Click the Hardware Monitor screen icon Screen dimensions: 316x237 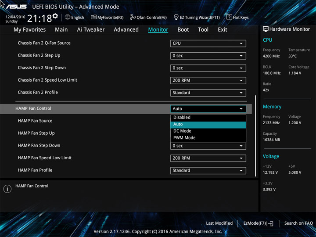pyautogui.click(x=266, y=29)
